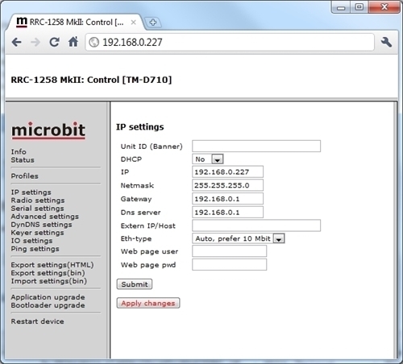403x364 pixels.
Task: Click the Netmask field
Action: (x=227, y=185)
